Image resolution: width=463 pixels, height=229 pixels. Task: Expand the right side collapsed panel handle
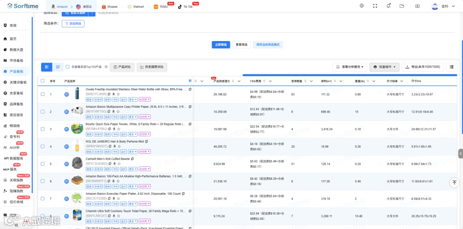coord(460,154)
